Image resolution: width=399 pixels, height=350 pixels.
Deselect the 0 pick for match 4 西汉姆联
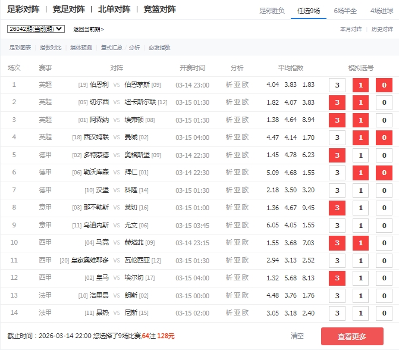tap(384, 137)
